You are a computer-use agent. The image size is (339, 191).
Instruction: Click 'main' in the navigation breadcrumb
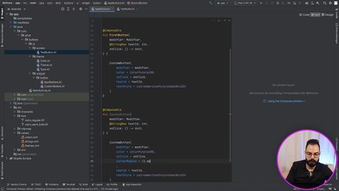tap(33, 3)
